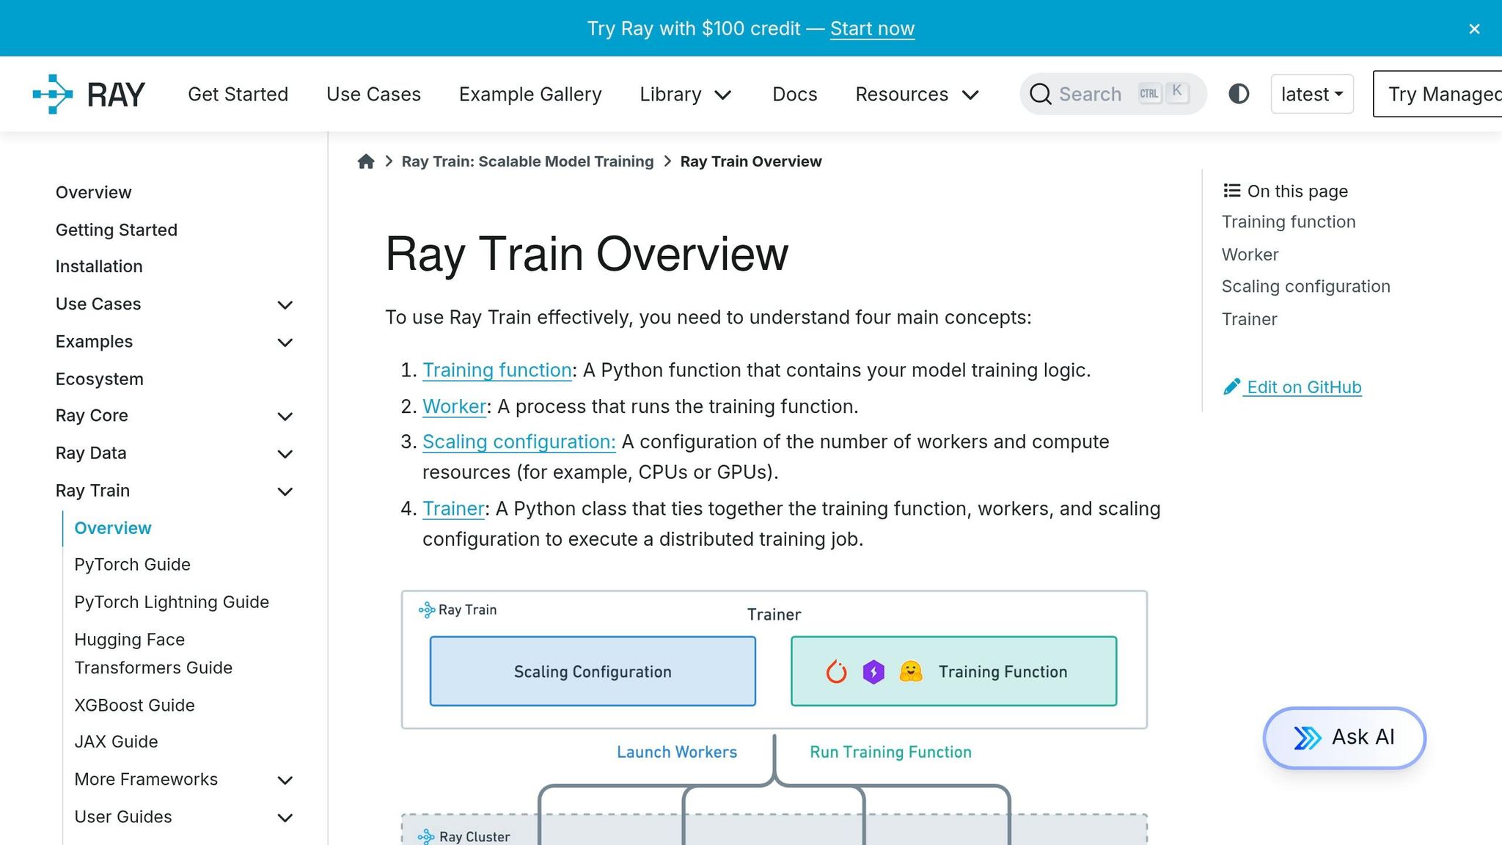Click the Lightning icon in the Training Function box
1502x845 pixels.
873,671
